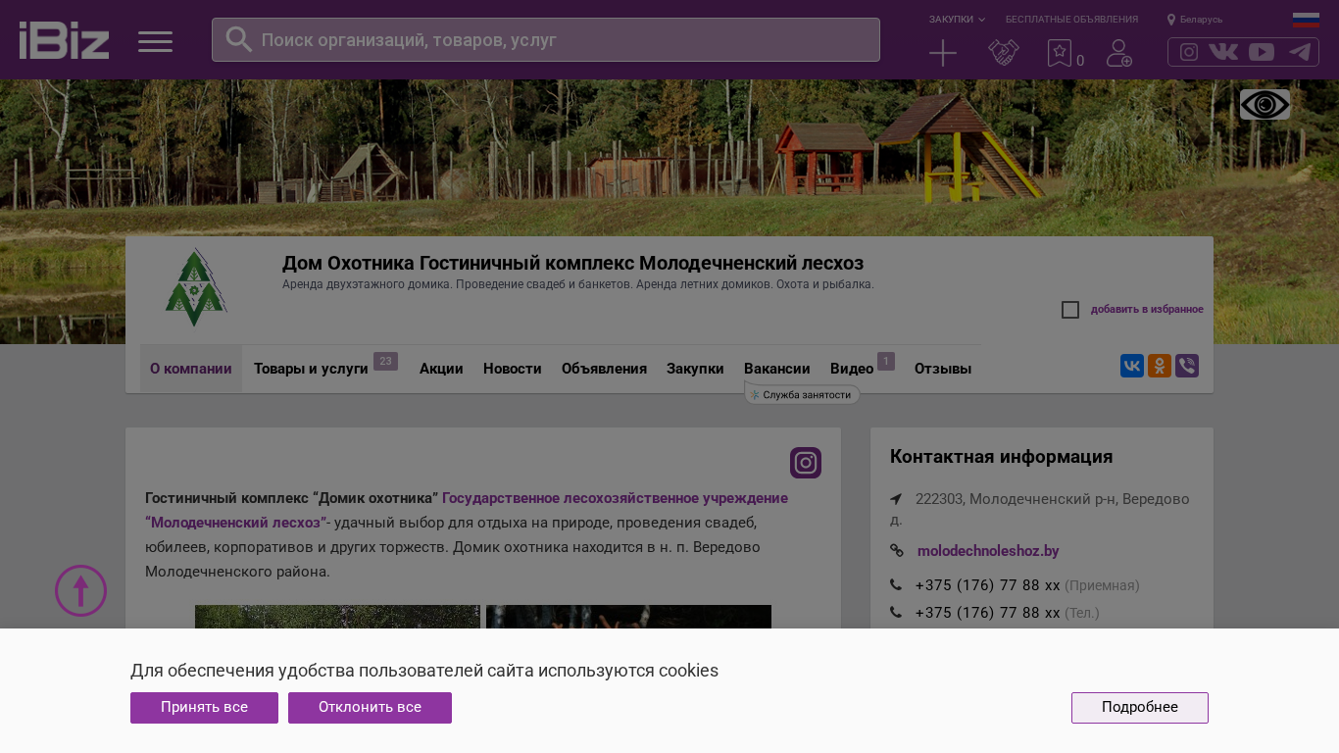Switch to 'Товары и услуги' tab

tap(311, 369)
